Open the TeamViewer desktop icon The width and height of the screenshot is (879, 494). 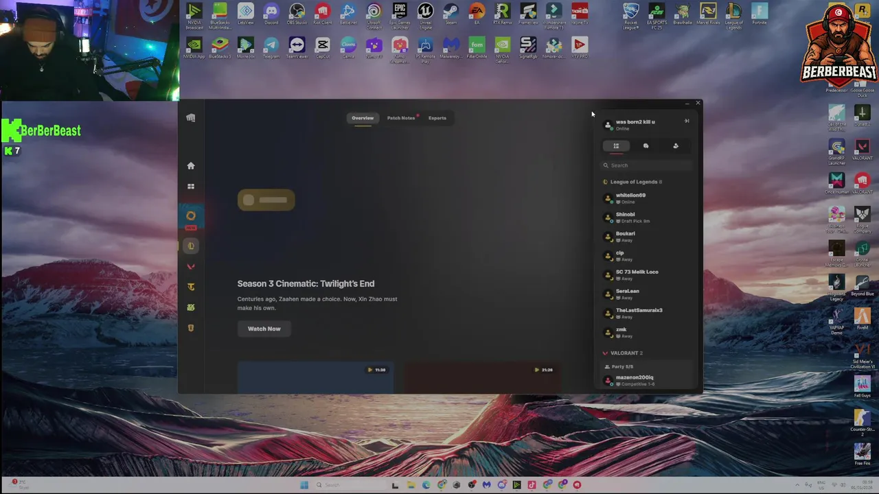coord(297,48)
